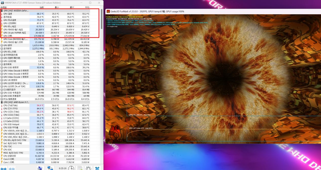Reset elapsed time with the clock icon
Viewport: 321px width, 170px height.
[71, 168]
